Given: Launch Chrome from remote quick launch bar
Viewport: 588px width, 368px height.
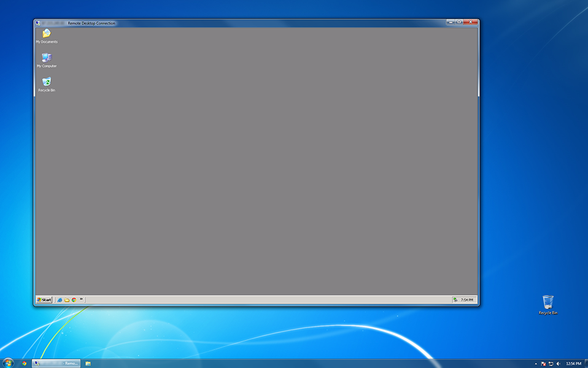Looking at the screenshot, I should click(74, 300).
